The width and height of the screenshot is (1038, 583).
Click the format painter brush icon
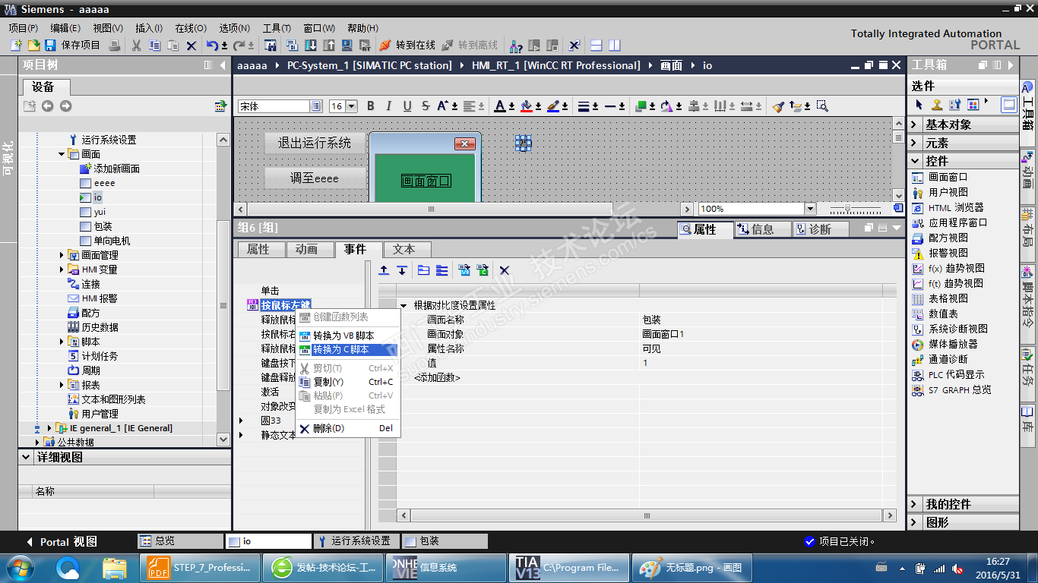778,106
